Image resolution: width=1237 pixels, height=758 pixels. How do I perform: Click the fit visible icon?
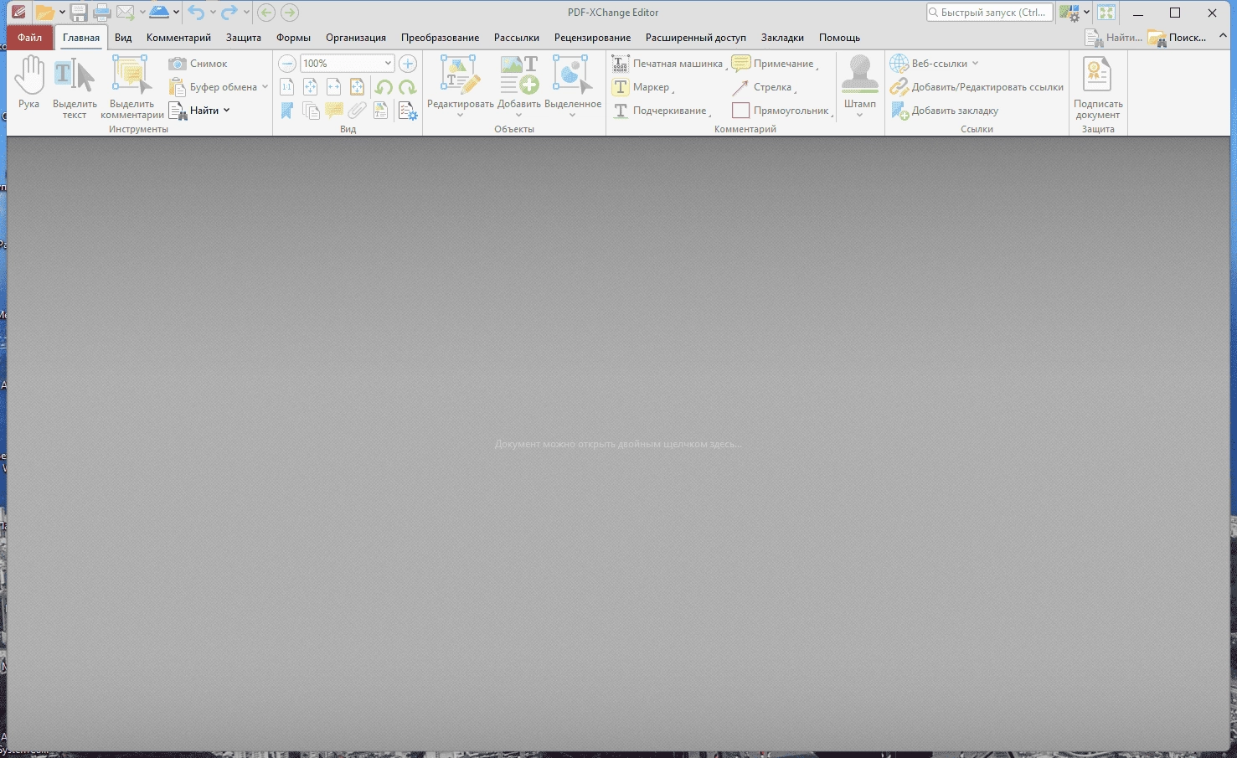tap(357, 87)
